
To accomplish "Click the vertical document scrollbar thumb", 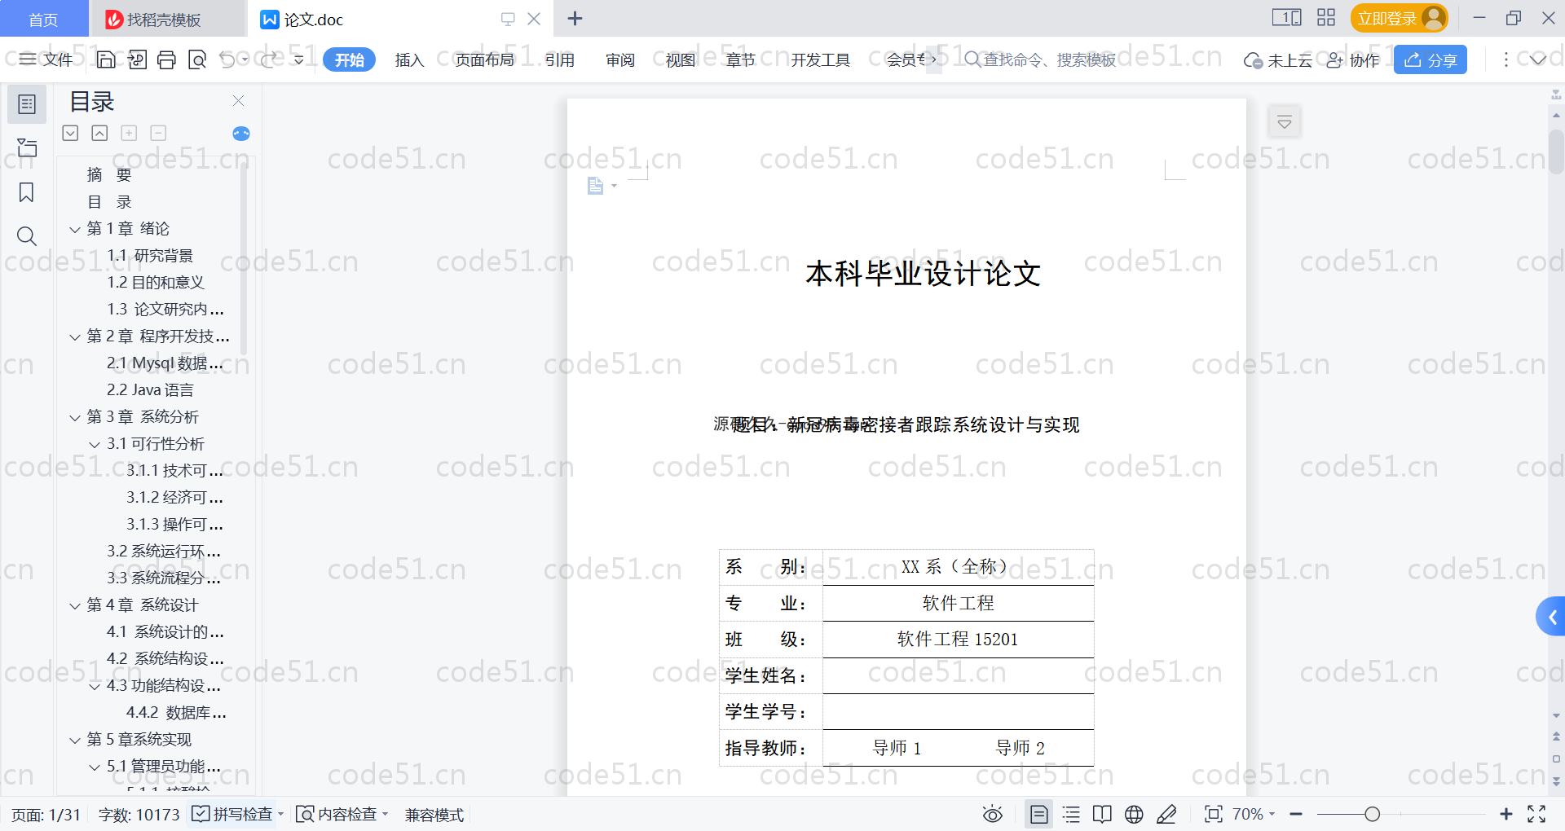I will tap(1556, 152).
